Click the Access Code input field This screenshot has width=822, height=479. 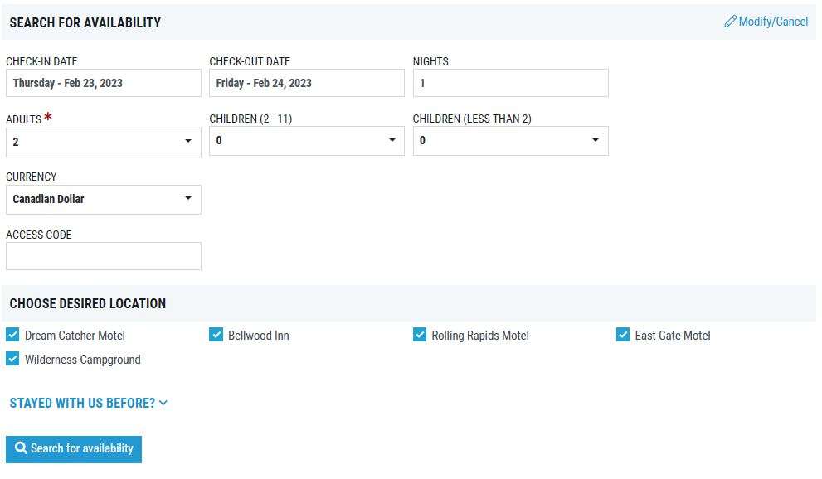pyautogui.click(x=104, y=256)
